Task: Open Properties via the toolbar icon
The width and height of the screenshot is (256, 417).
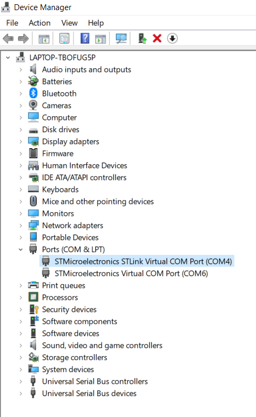Action: point(64,38)
